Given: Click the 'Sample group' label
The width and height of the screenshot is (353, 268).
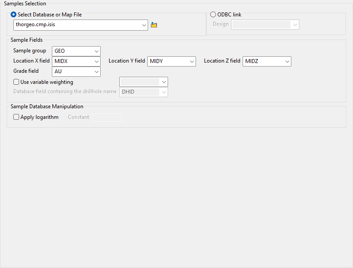Looking at the screenshot, I should click(30, 51).
